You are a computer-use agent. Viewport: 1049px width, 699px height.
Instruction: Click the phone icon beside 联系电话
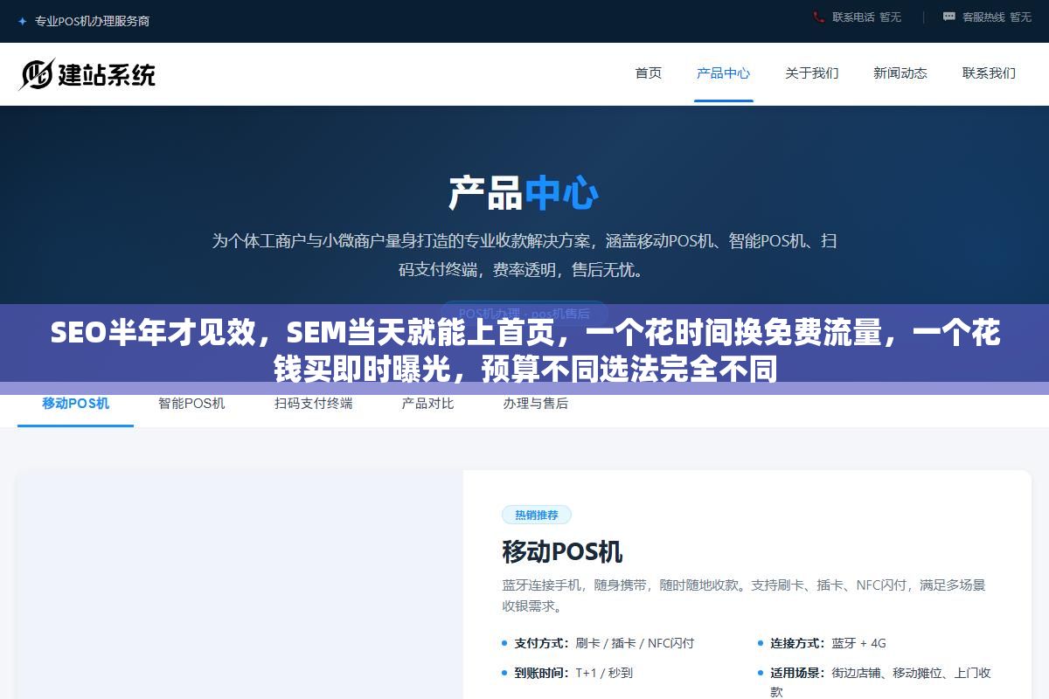point(818,17)
